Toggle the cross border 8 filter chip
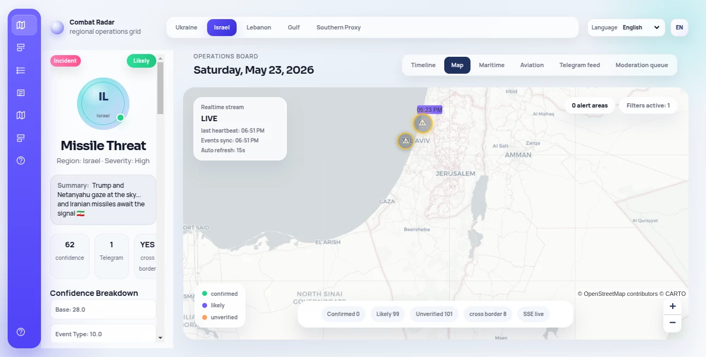This screenshot has height=357, width=706. point(488,314)
